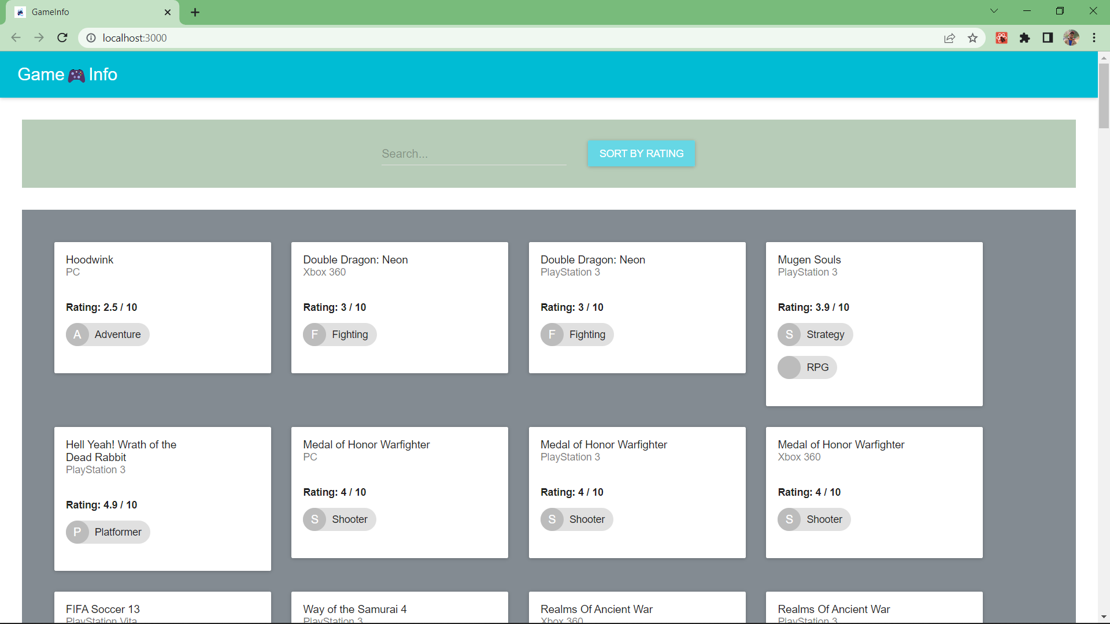
Task: Click the page vertical scrollbar thumb
Action: click(1104, 95)
